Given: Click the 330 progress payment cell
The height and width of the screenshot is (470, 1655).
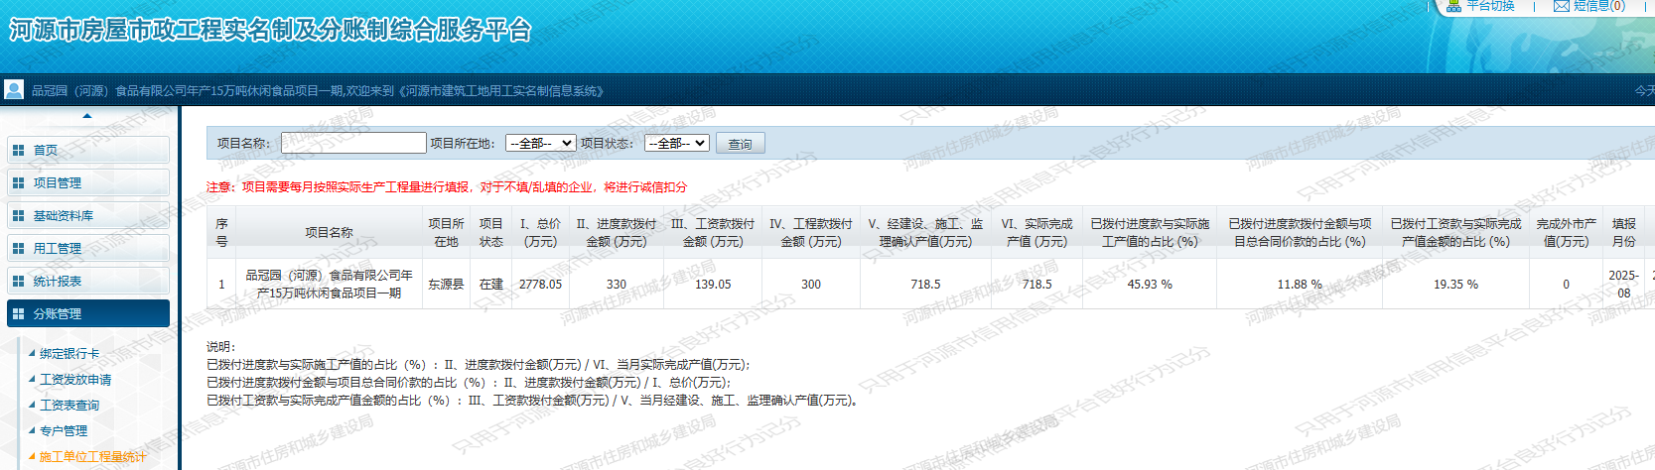Looking at the screenshot, I should 616,284.
